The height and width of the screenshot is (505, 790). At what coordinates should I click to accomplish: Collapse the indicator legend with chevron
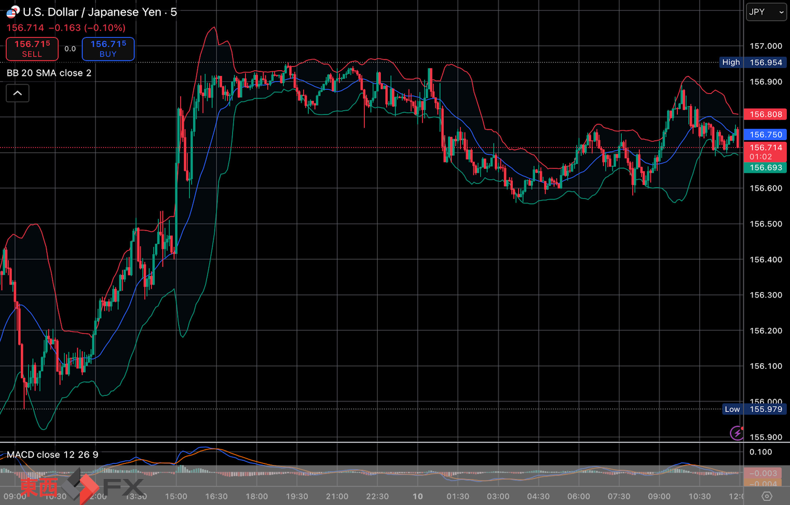pyautogui.click(x=18, y=94)
